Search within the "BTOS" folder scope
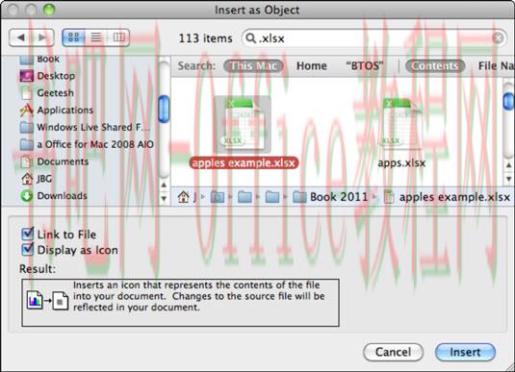Screen dimensions: 515x372 (x=364, y=66)
